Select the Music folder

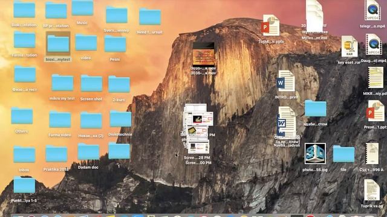tap(82, 8)
